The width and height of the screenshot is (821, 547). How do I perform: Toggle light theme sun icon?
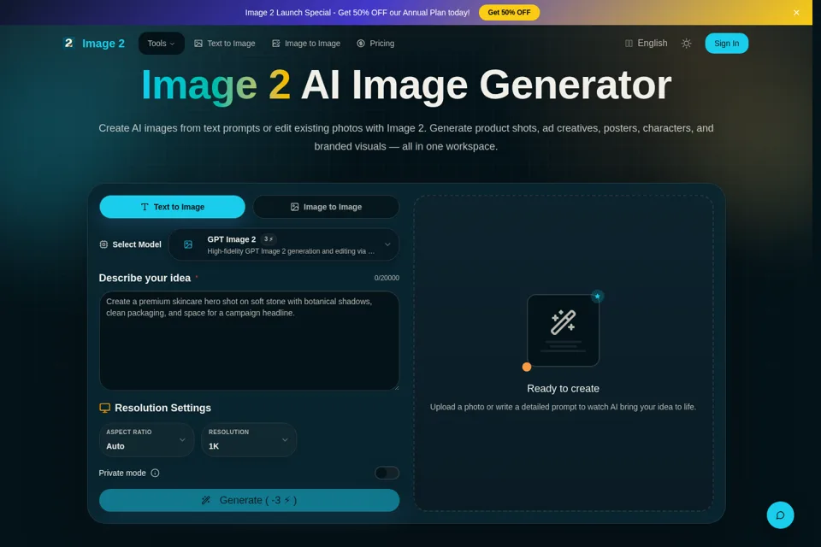pyautogui.click(x=686, y=44)
